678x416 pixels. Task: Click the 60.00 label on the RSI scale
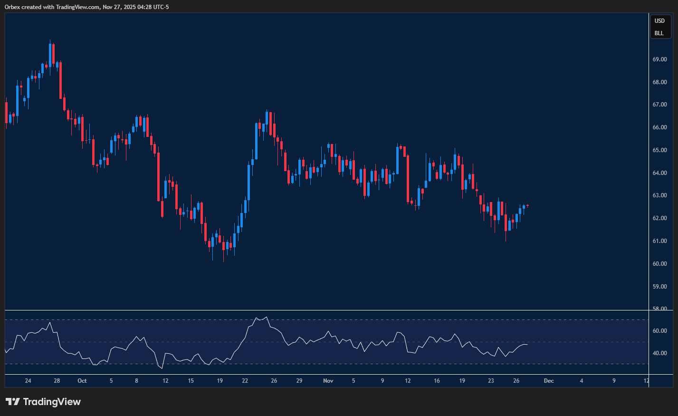(x=659, y=331)
